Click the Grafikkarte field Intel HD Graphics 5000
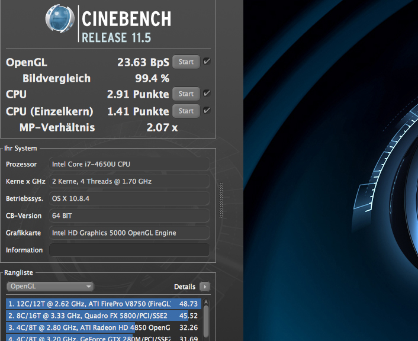Image resolution: width=418 pixels, height=341 pixels. click(129, 233)
